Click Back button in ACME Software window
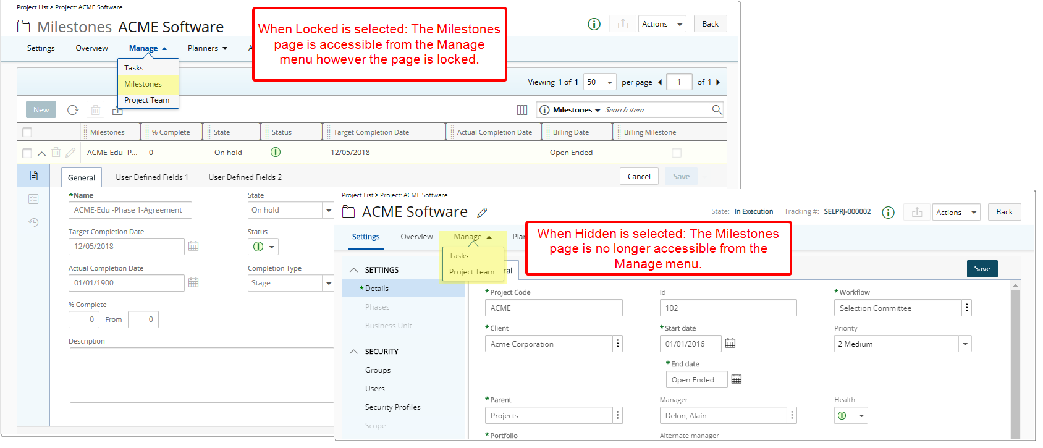The height and width of the screenshot is (448, 1043). tap(1004, 212)
